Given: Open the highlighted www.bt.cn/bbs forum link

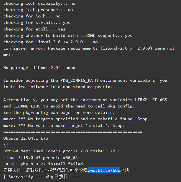Looking at the screenshot, I should (104, 170).
